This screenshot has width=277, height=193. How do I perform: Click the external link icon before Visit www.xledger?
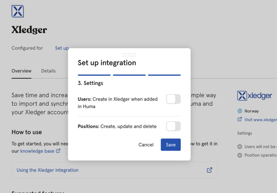click(240, 119)
